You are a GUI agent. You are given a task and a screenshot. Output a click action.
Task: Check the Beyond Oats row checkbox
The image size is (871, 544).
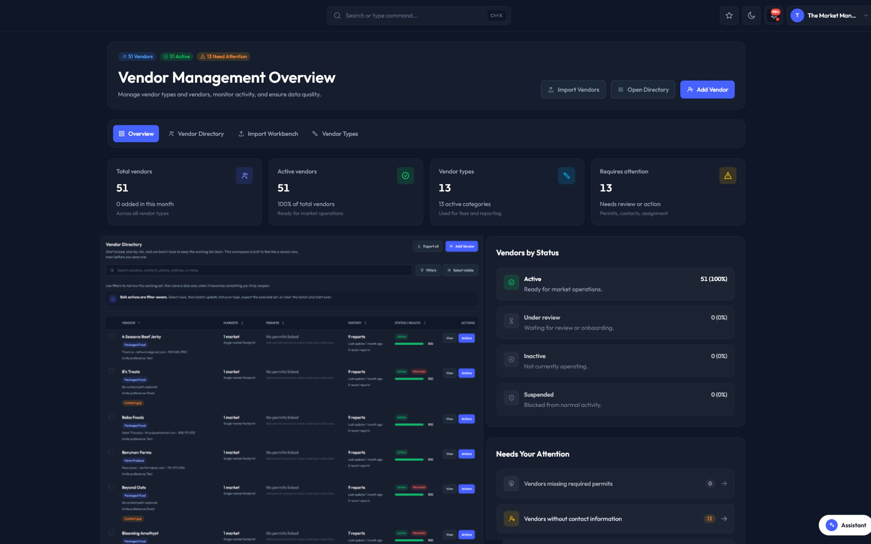tap(112, 487)
